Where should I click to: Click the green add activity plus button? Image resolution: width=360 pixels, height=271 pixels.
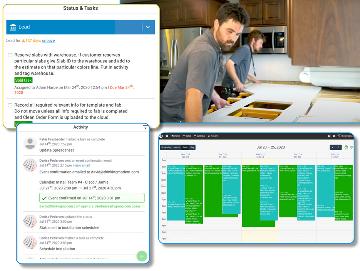click(142, 256)
